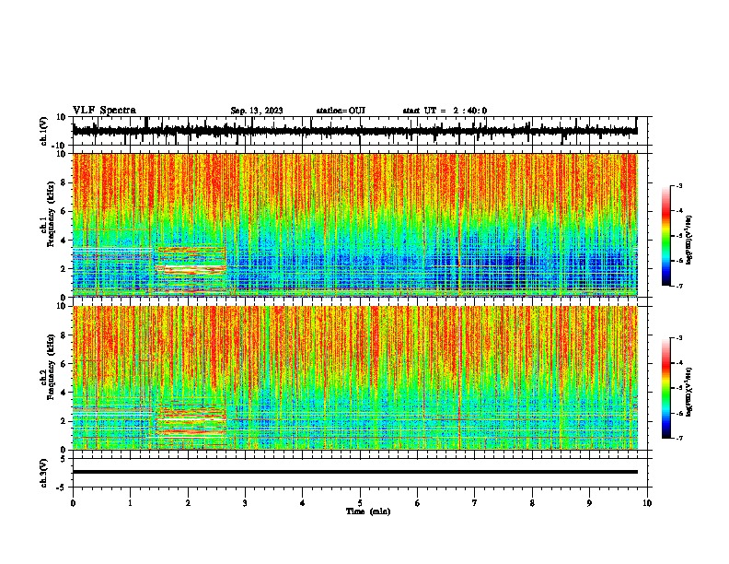Click the 'VLF Spectra' title text

pos(104,111)
